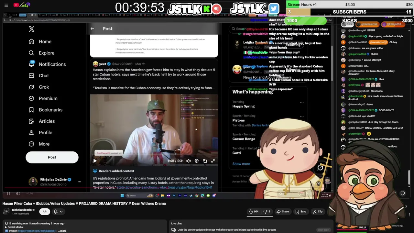Open Bookmarks in the X sidebar
This screenshot has height=233, width=414.
tap(45, 110)
